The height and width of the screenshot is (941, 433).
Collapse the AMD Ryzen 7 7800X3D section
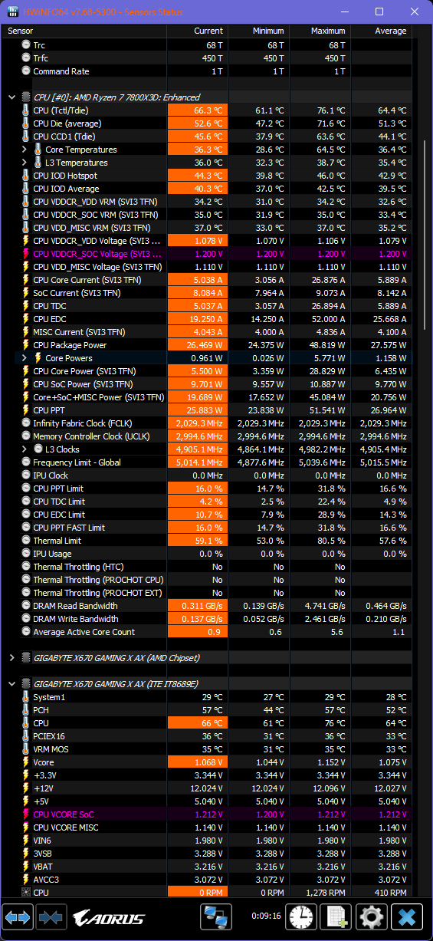[x=11, y=97]
